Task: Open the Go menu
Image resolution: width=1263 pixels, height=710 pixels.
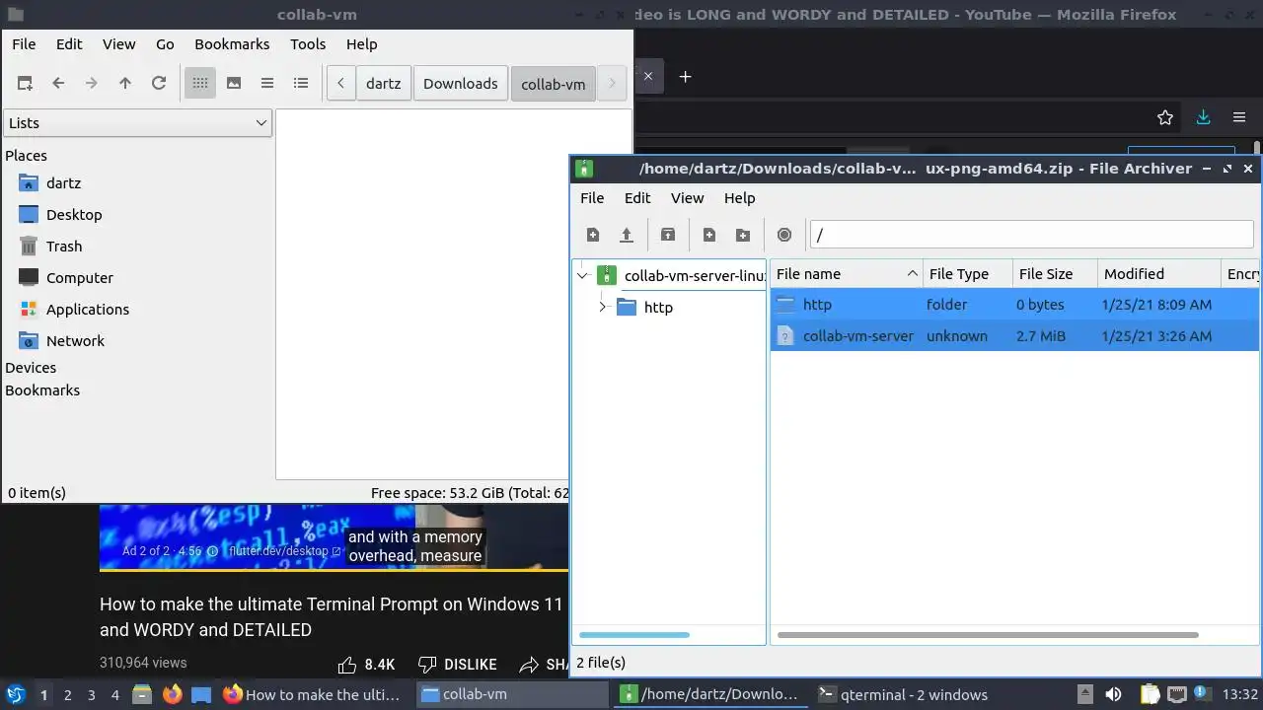Action: [165, 44]
